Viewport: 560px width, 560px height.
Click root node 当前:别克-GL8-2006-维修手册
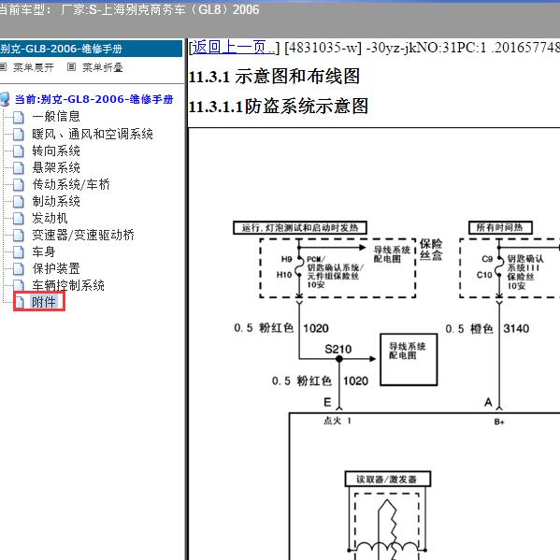click(93, 99)
